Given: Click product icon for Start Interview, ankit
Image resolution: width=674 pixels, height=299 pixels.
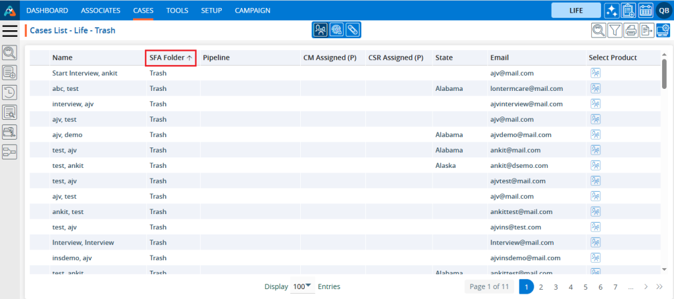Looking at the screenshot, I should click(x=595, y=73).
